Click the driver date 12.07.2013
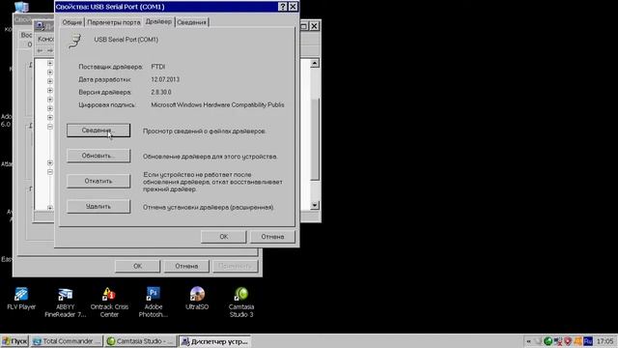The height and width of the screenshot is (348, 618). [165, 79]
